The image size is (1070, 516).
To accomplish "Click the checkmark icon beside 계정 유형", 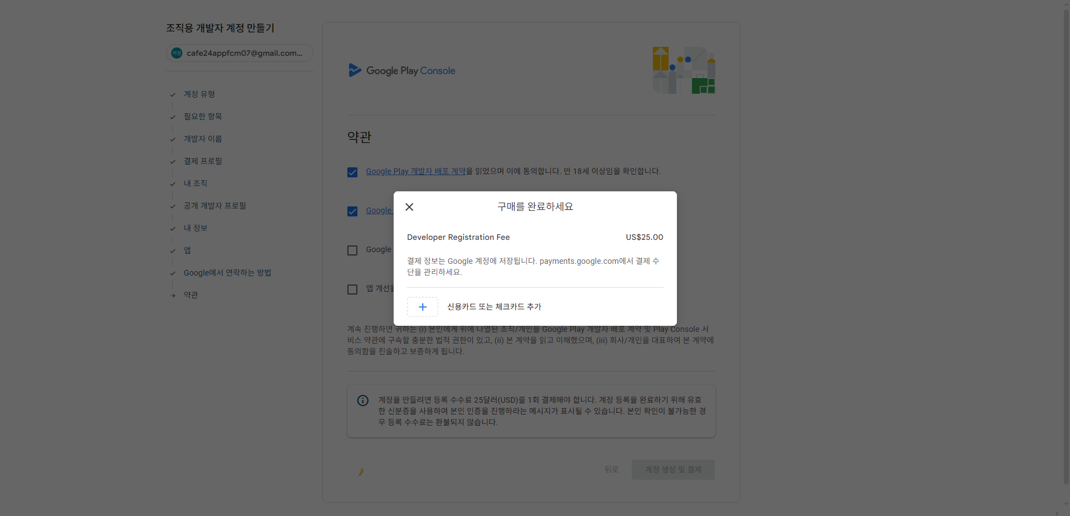I will click(173, 95).
